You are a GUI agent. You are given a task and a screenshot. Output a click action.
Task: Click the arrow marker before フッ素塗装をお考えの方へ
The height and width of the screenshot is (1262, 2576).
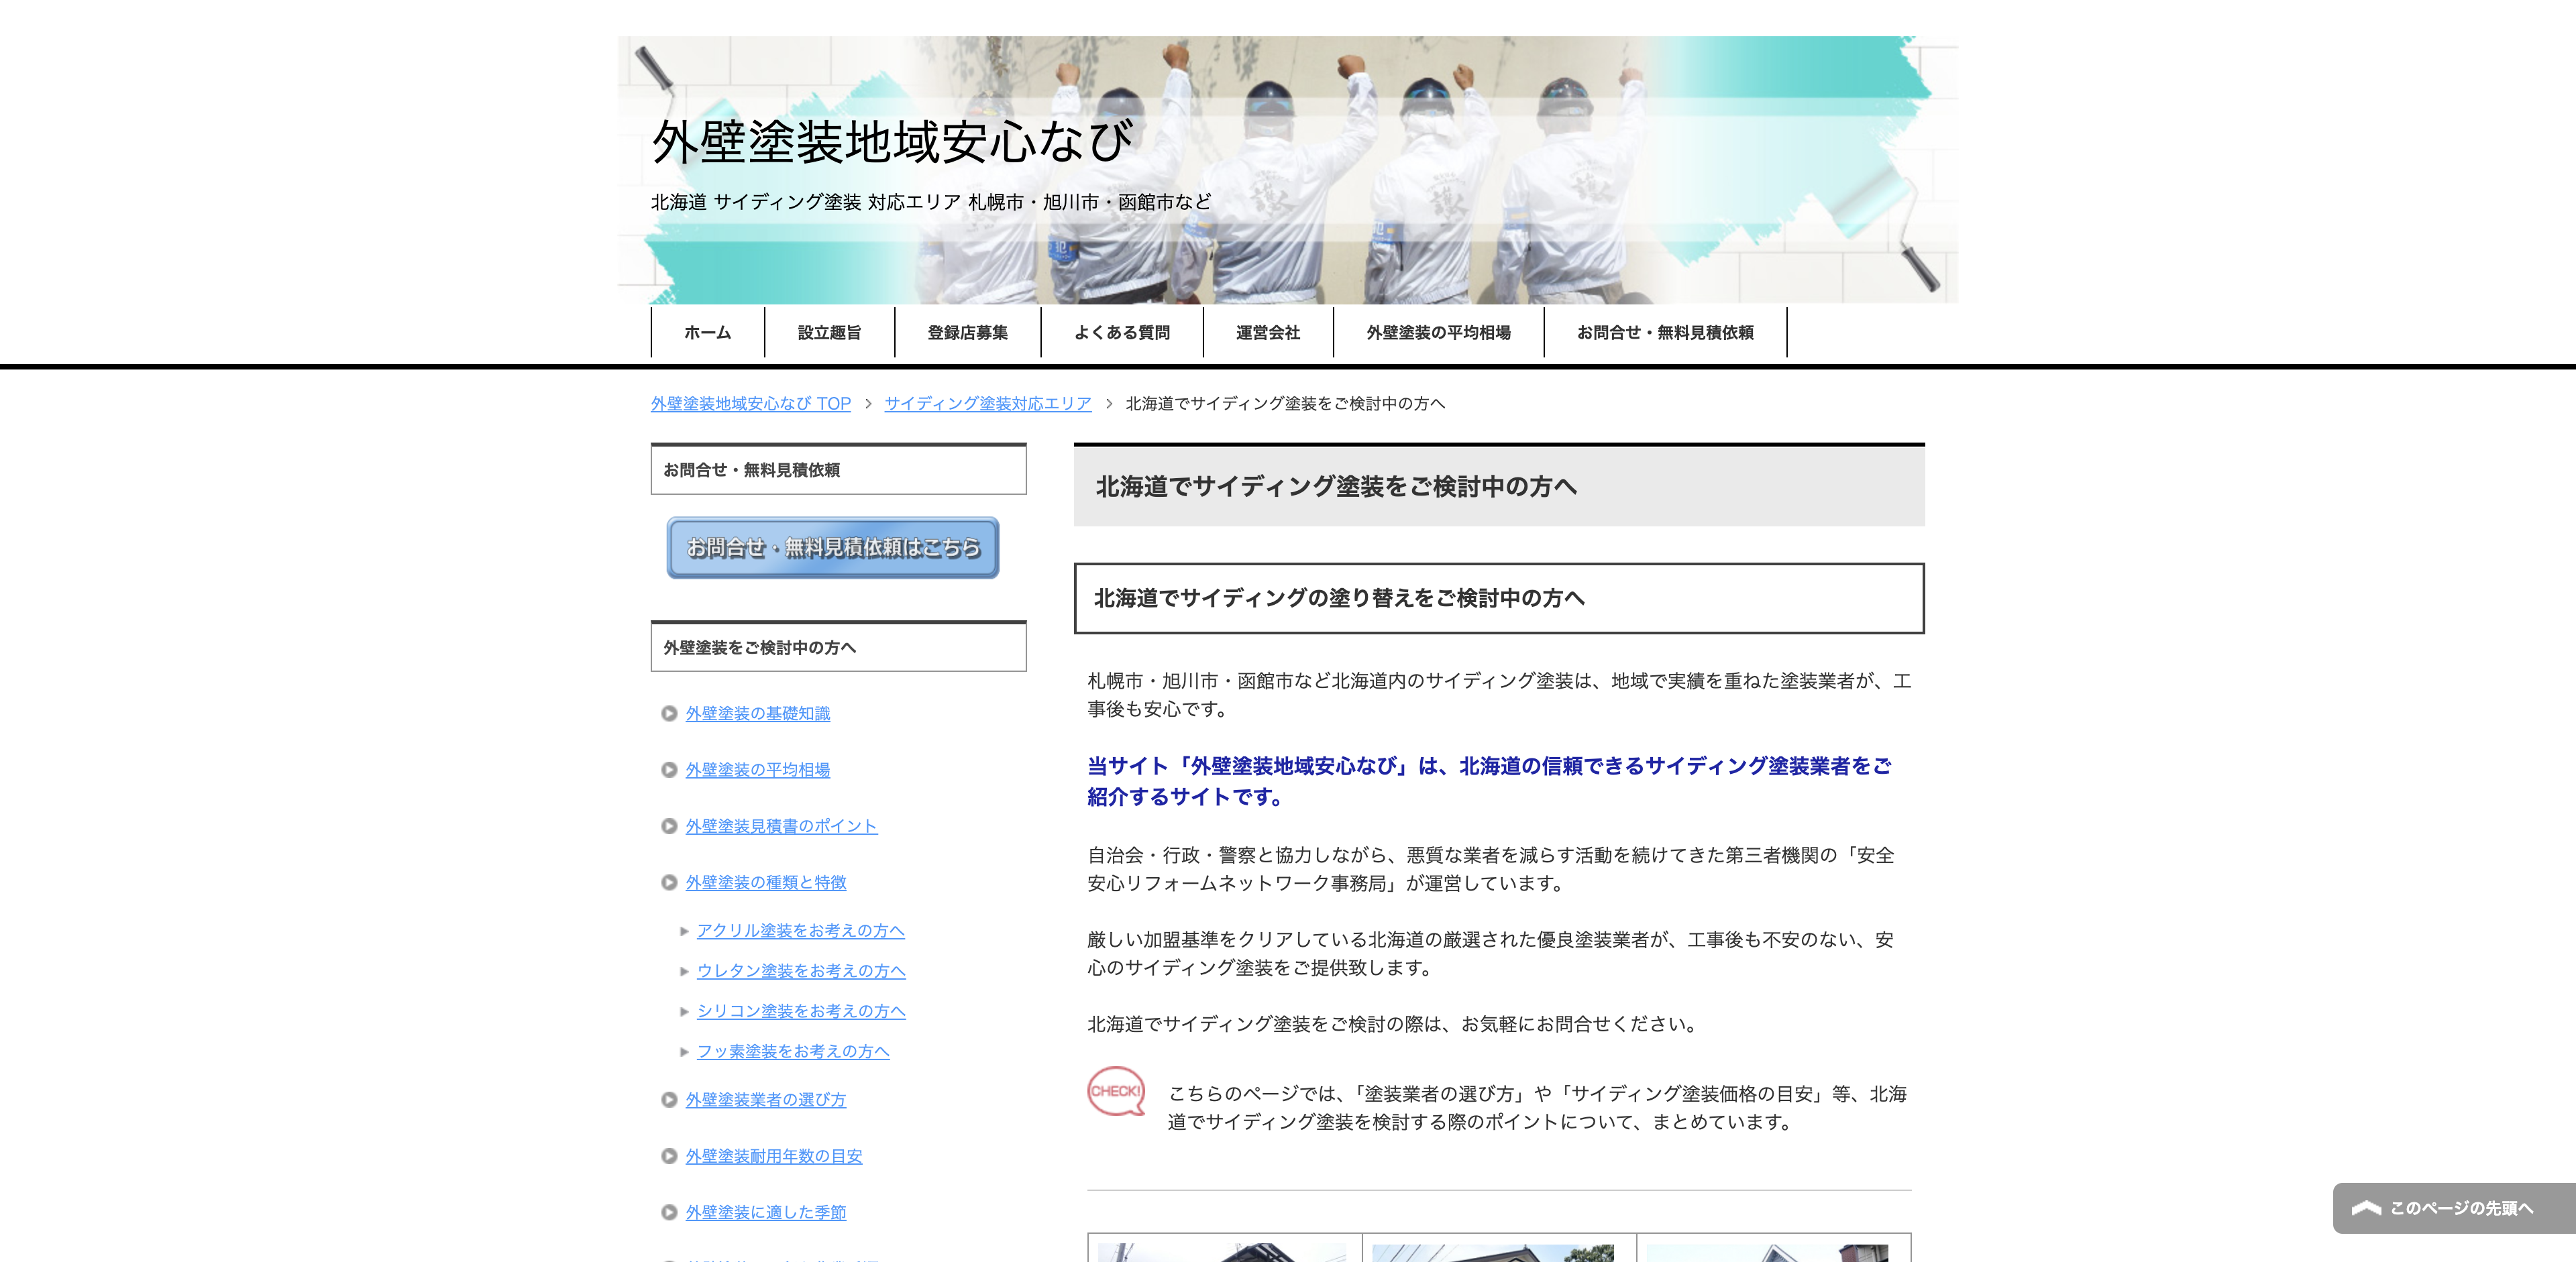[684, 1052]
